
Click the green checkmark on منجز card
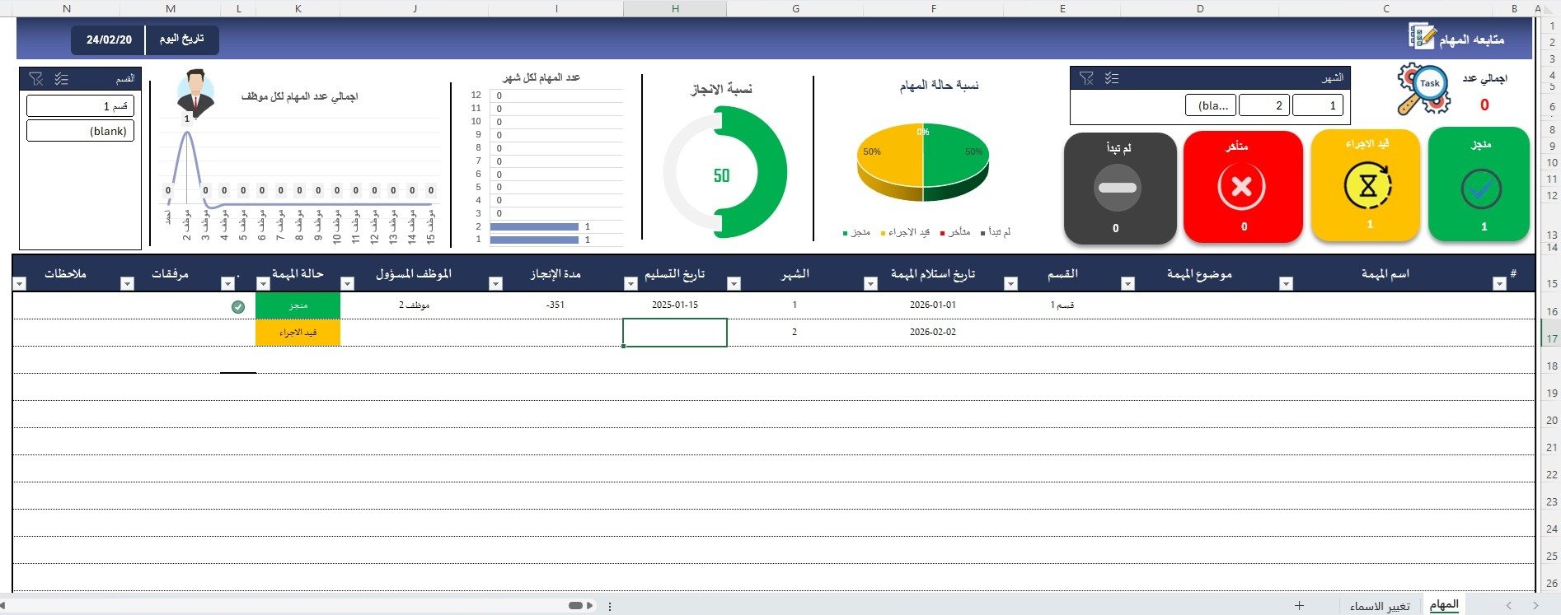[1480, 189]
